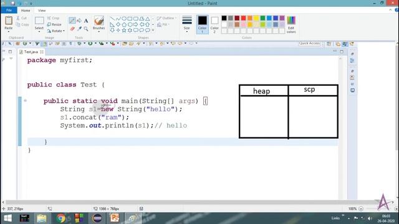Screen dimensions: 399x224
Task: Select the Color picker eyedropper tool
Action: (79, 29)
